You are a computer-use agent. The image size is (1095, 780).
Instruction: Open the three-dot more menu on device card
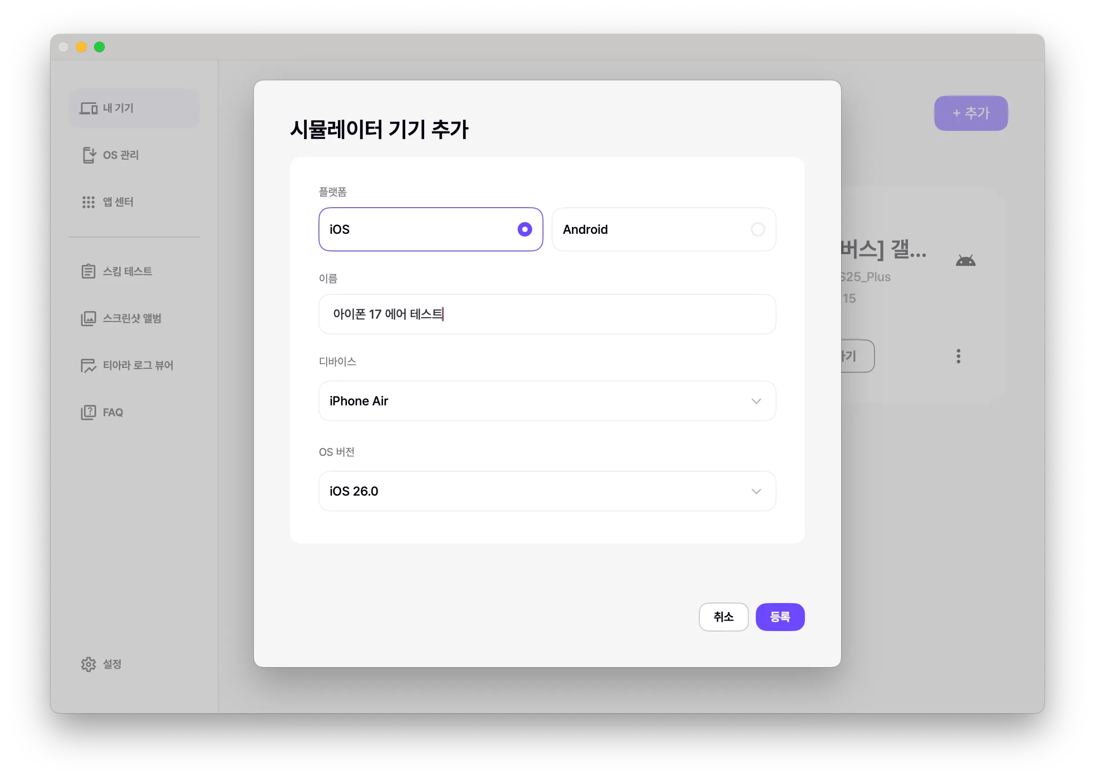point(959,357)
